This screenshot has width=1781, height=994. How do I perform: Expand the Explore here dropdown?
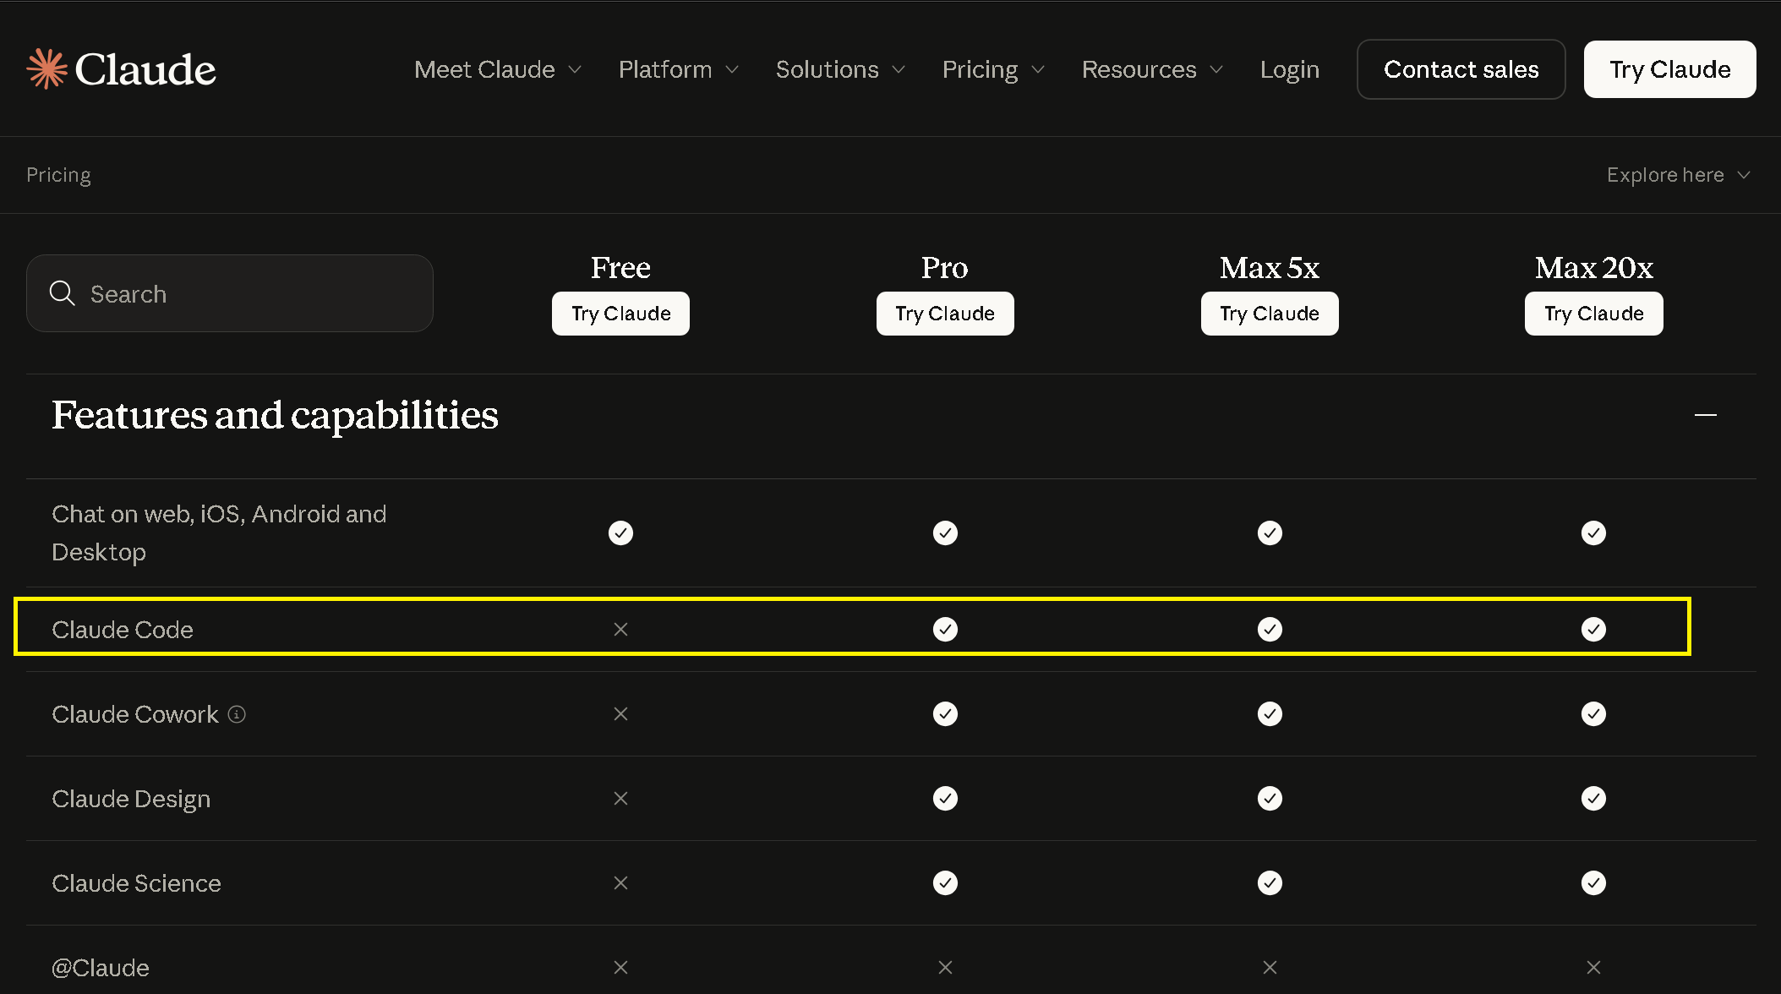coord(1678,175)
